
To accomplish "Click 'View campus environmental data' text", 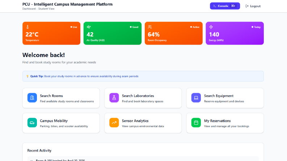I will pyautogui.click(x=143, y=126).
